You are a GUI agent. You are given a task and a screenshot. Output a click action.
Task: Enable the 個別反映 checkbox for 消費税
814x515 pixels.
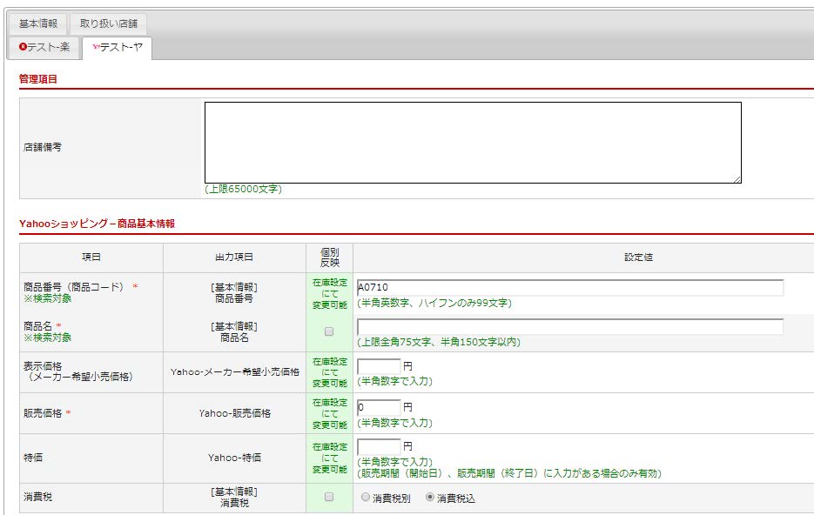329,498
